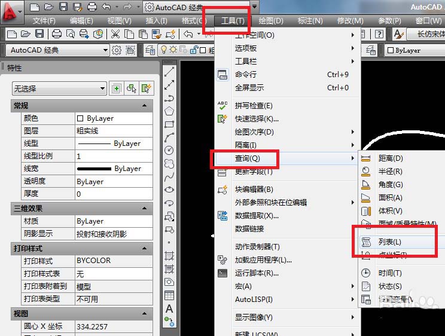Select the Table tool in draw toolbar
Image resolution: width=445 pixels, height=336 pixels.
[169, 295]
